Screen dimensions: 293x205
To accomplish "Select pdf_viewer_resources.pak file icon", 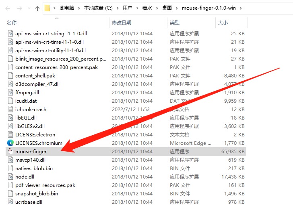I will (10, 185).
